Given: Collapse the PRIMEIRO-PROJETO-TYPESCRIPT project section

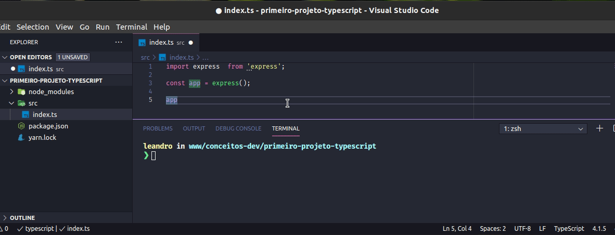Looking at the screenshot, I should (5, 81).
